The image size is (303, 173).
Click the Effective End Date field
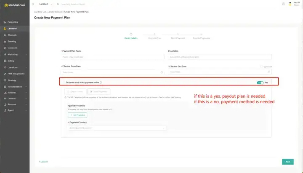(x=220, y=72)
